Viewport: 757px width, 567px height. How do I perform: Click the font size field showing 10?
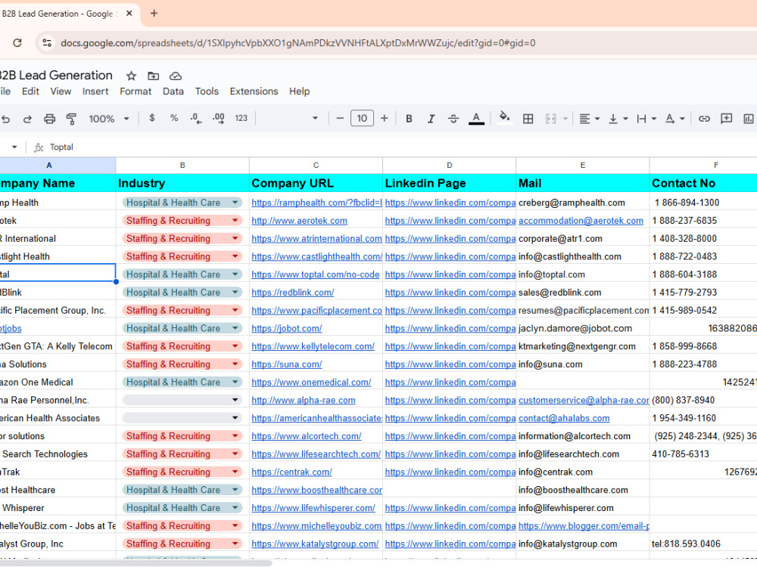point(362,118)
